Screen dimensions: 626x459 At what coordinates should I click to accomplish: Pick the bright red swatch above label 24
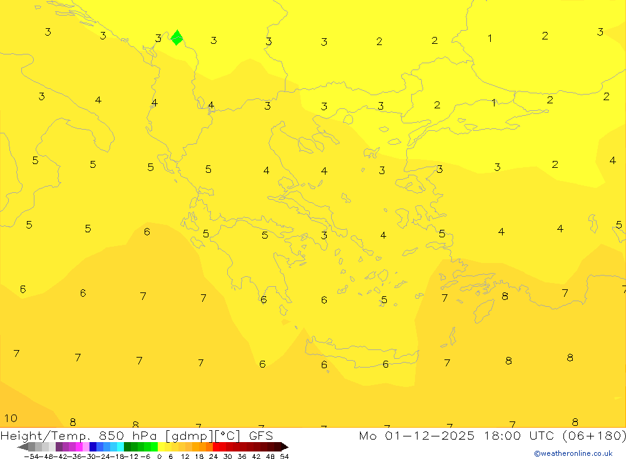pyautogui.click(x=216, y=446)
